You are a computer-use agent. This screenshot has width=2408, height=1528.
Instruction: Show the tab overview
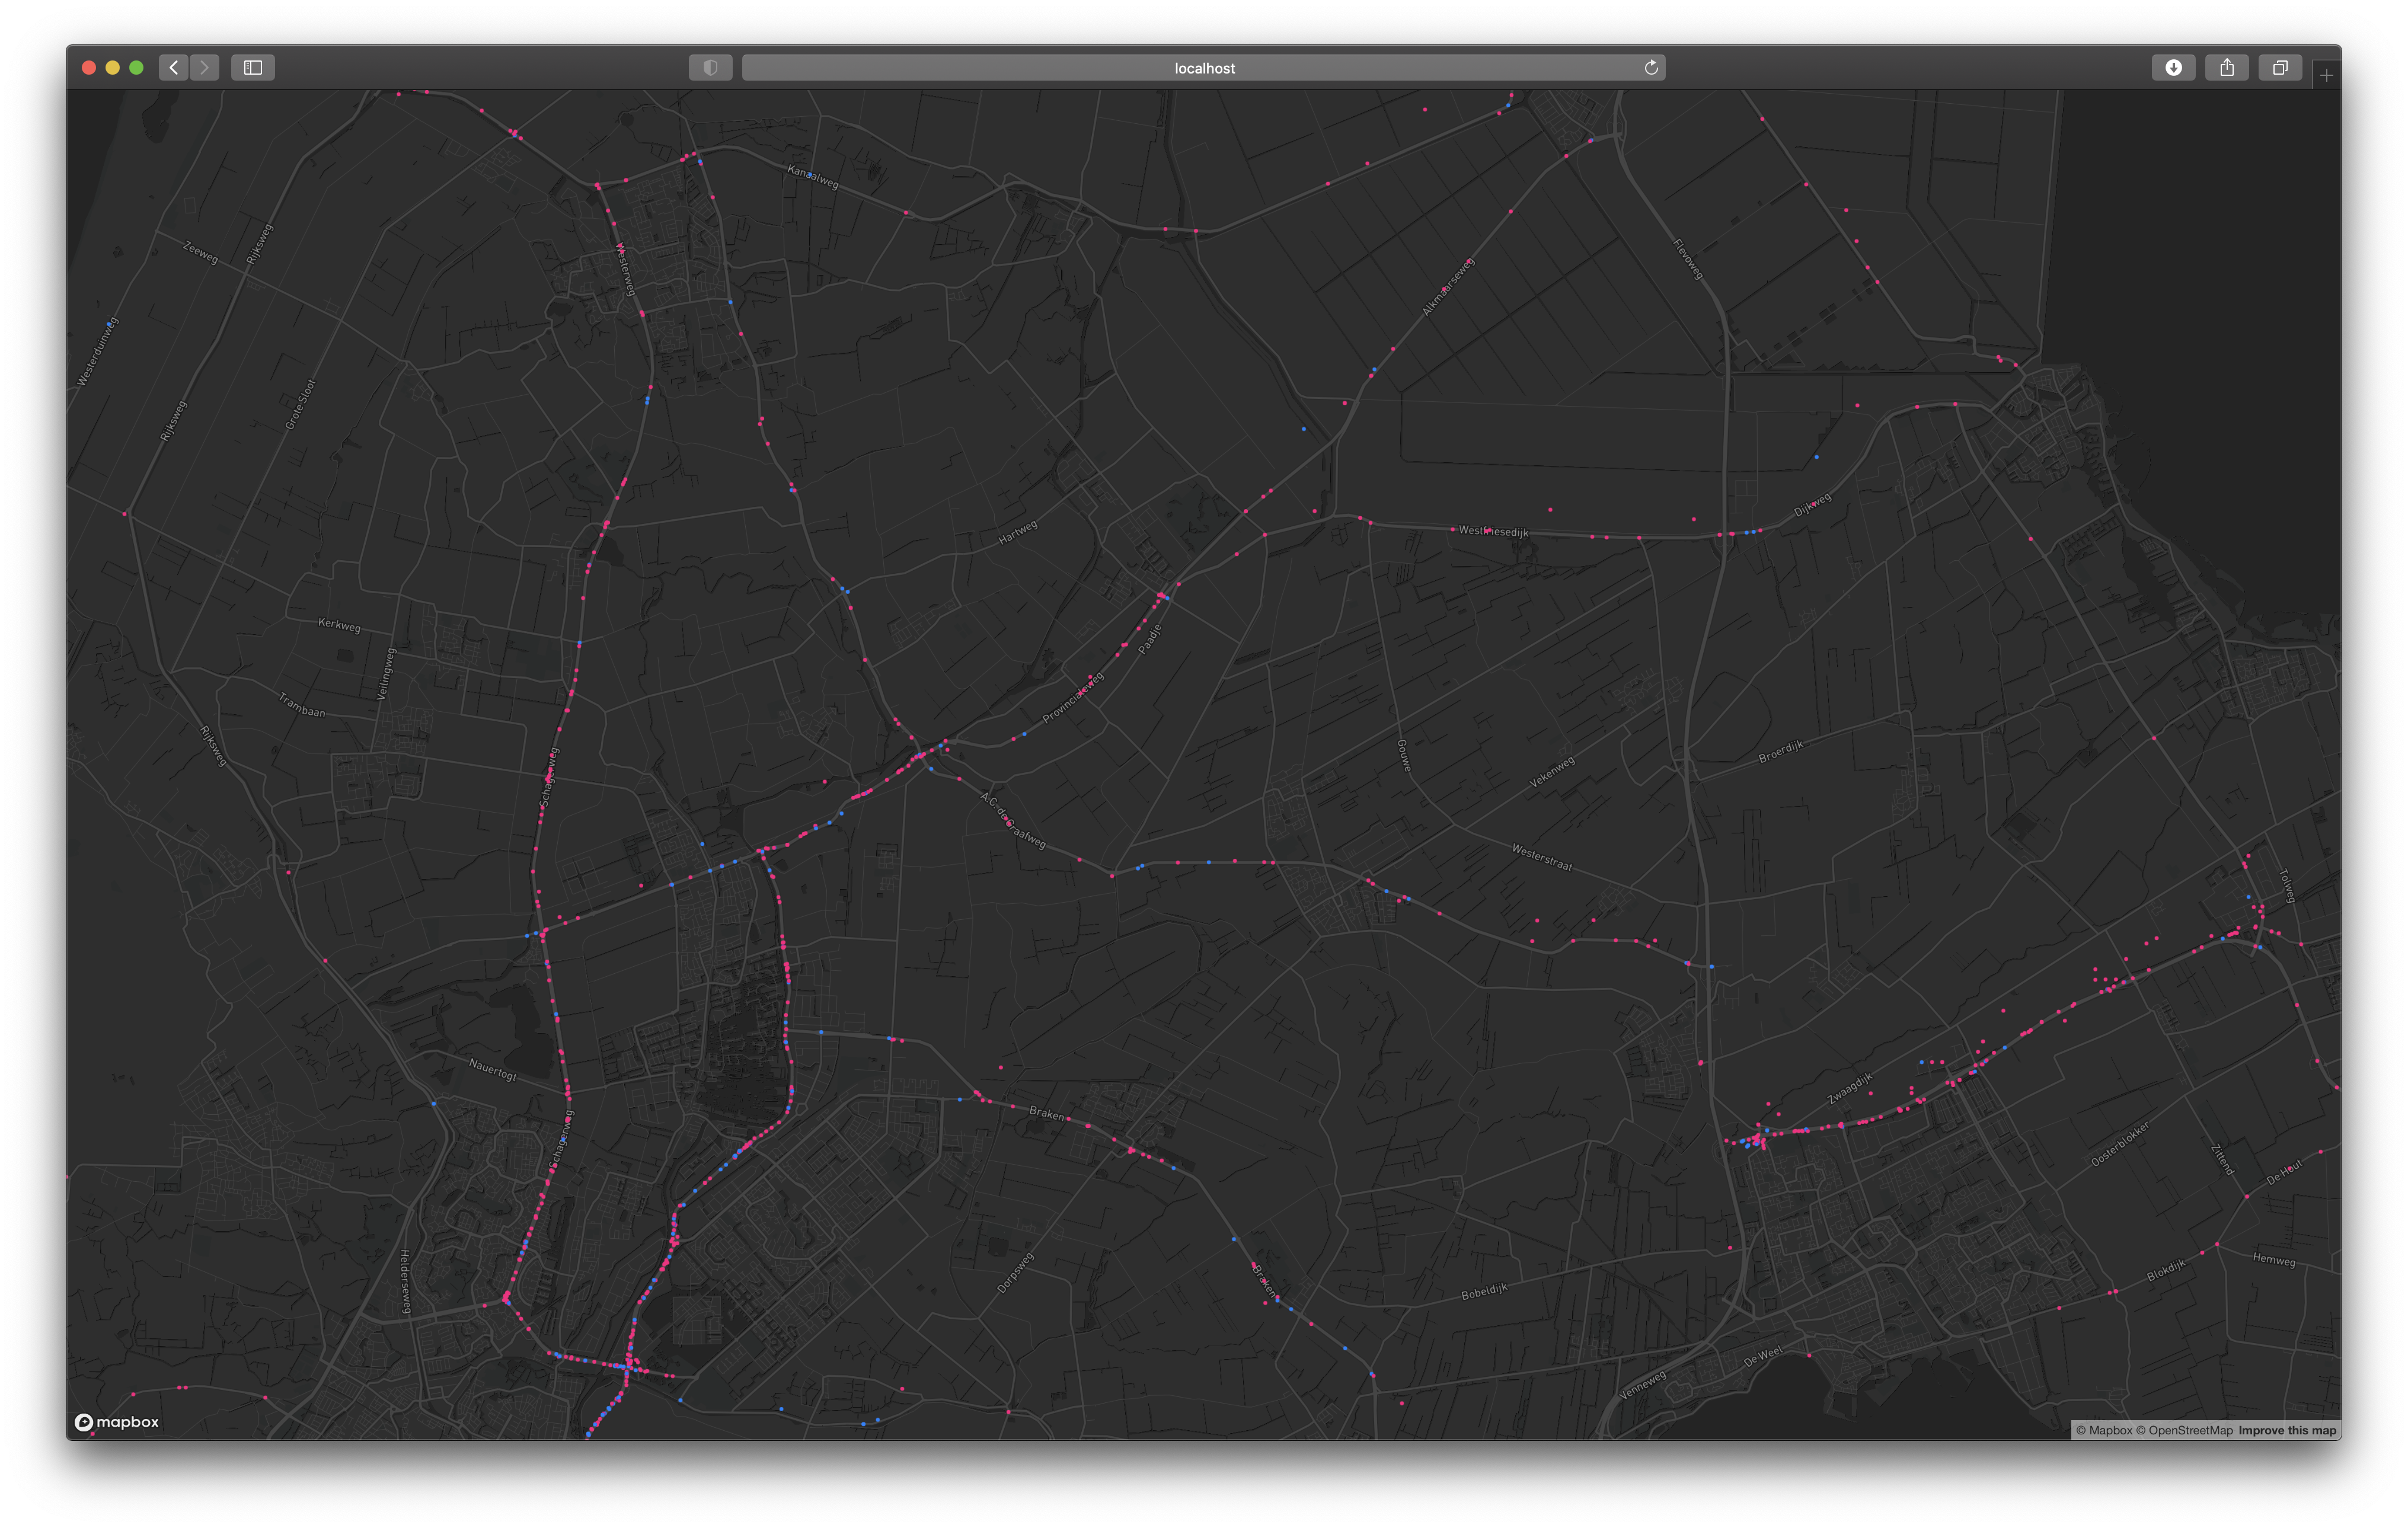point(2280,67)
